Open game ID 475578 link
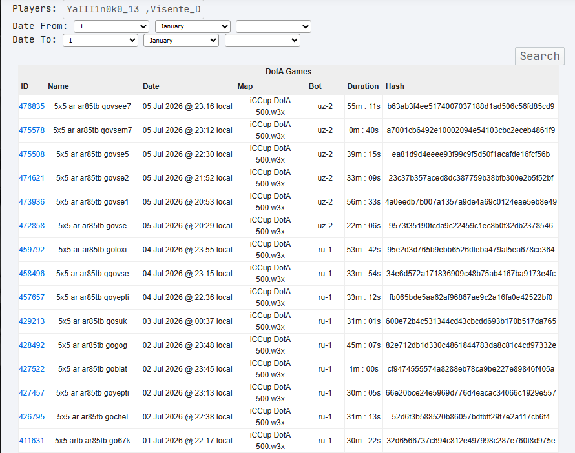Image resolution: width=575 pixels, height=453 pixels. [32, 130]
